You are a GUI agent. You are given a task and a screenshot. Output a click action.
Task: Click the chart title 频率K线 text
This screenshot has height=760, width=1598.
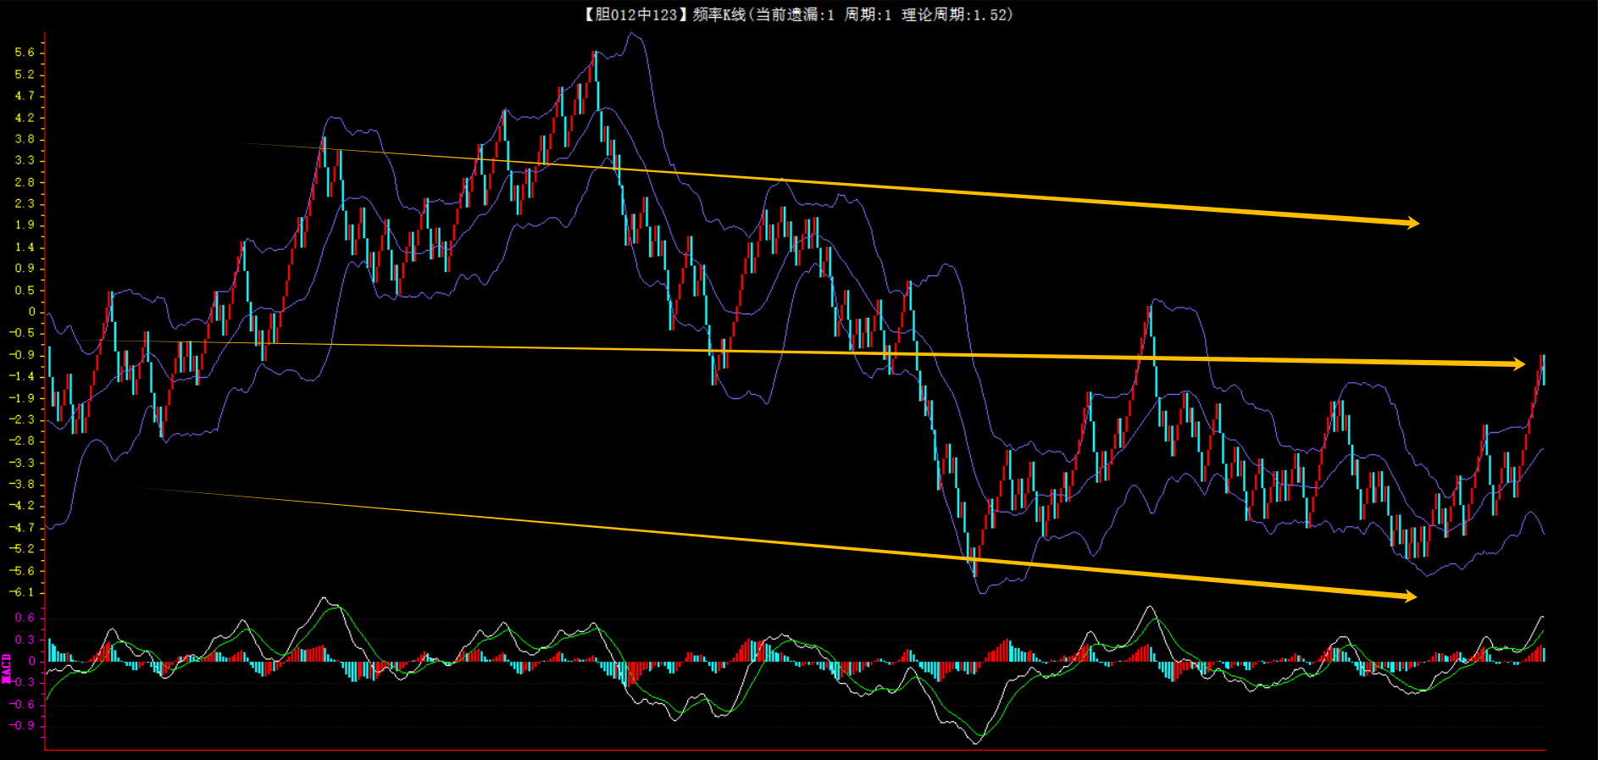719,14
